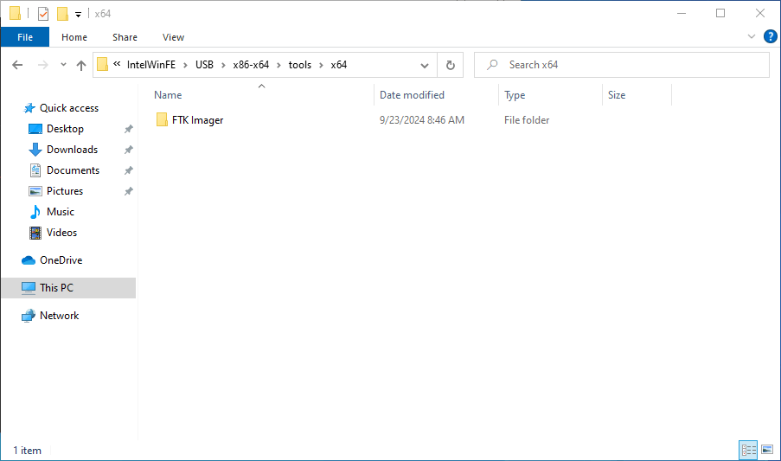Go back with the left arrow button
781x461 pixels.
point(17,65)
